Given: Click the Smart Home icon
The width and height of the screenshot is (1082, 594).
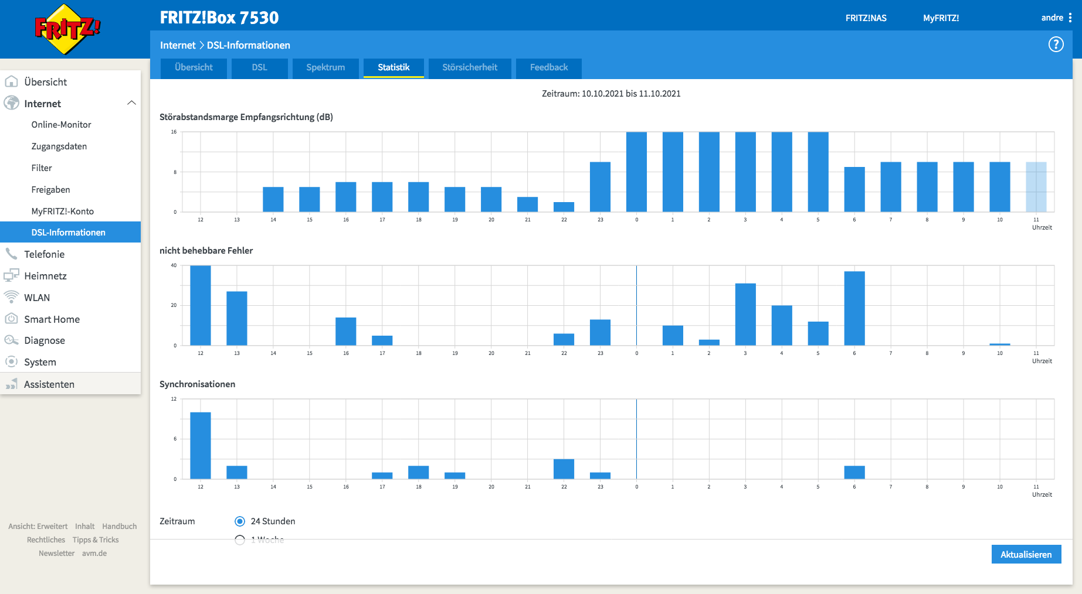Looking at the screenshot, I should (x=11, y=319).
